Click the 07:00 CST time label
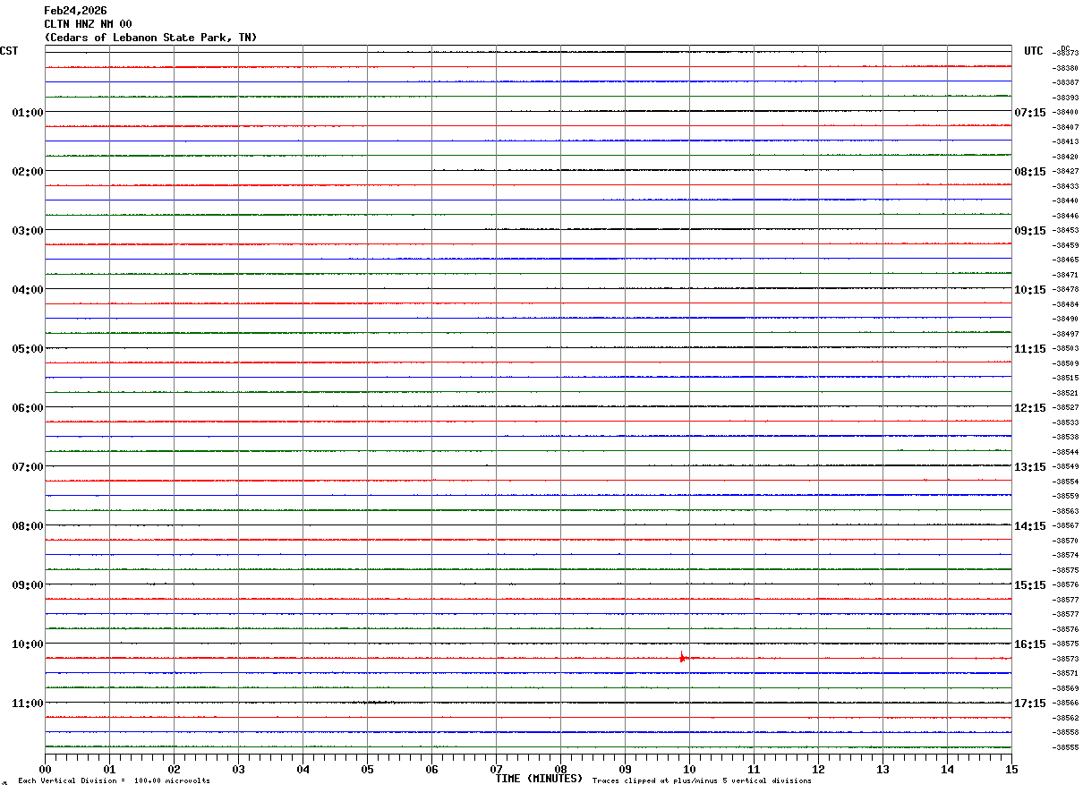1083x793 pixels. 28,466
